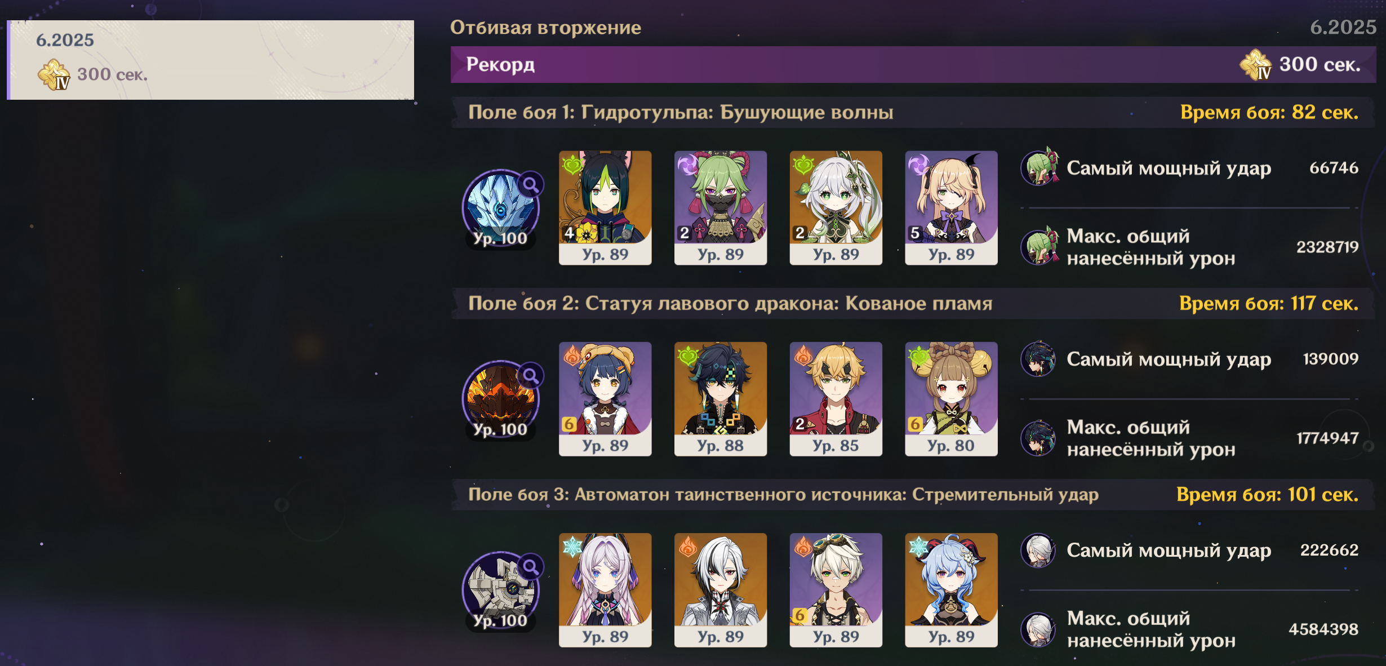The width and height of the screenshot is (1386, 666).
Task: Open Ganyu's character card
Action: coord(952,590)
